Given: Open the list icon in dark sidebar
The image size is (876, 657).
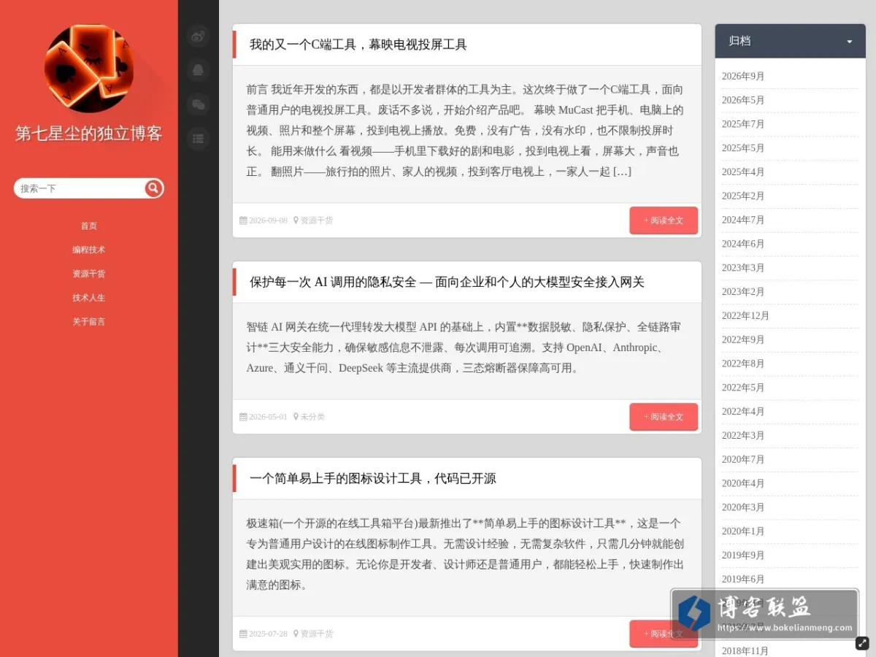Looking at the screenshot, I should point(198,138).
